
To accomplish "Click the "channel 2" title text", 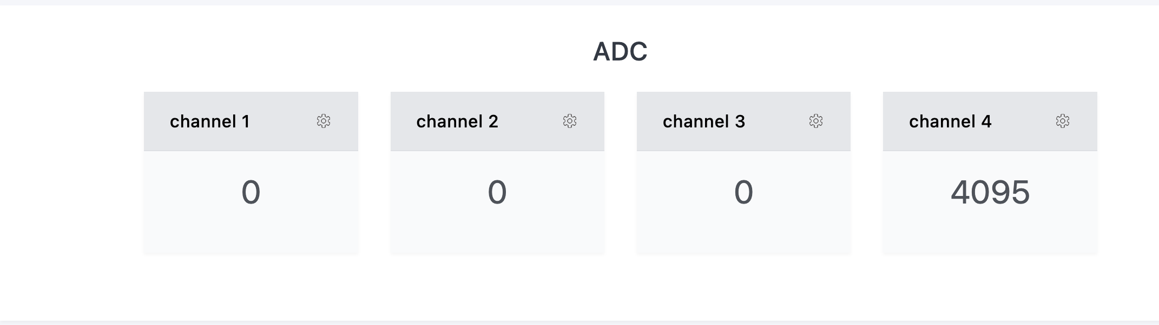I will tap(457, 121).
